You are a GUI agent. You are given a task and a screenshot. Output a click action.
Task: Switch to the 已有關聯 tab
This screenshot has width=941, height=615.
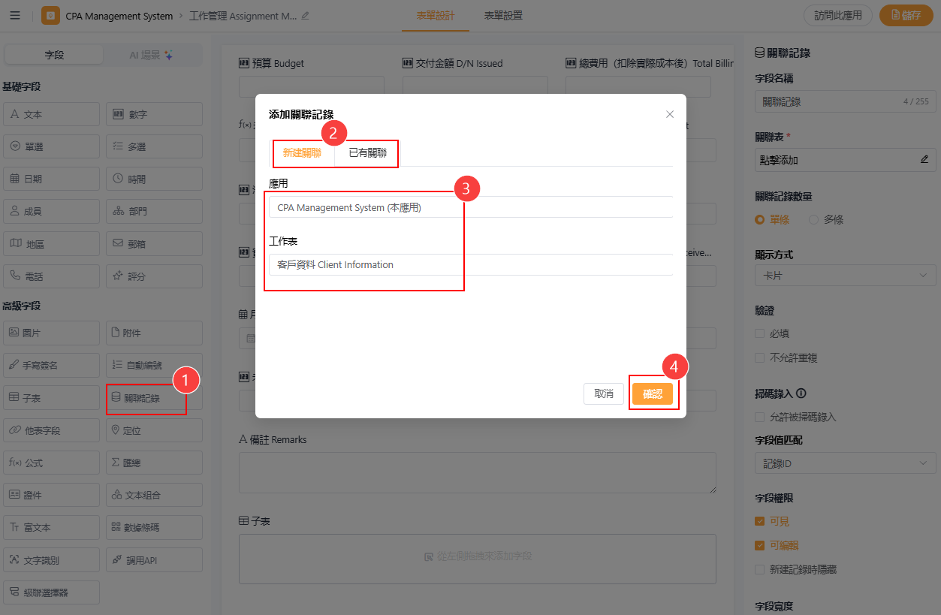click(x=367, y=152)
